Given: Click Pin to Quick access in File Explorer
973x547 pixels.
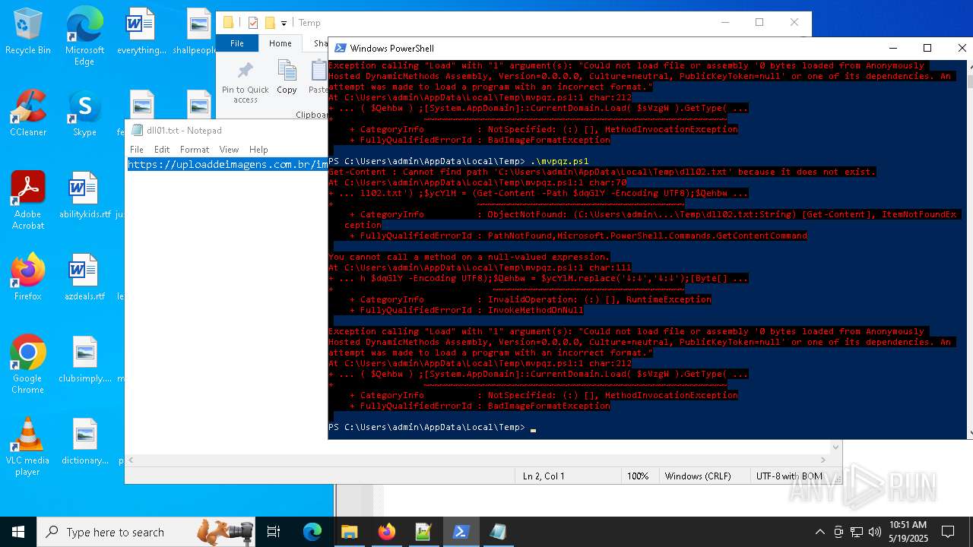Looking at the screenshot, I should tap(245, 84).
